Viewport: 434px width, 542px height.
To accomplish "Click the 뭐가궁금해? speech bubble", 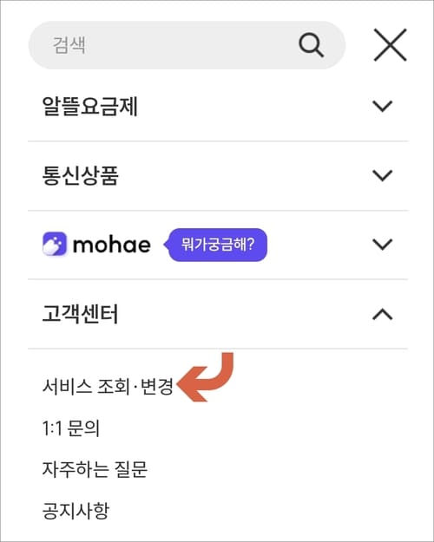I will pos(215,245).
